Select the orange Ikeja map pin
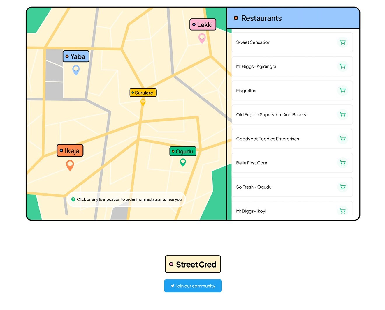The width and height of the screenshot is (385, 310). [70, 165]
